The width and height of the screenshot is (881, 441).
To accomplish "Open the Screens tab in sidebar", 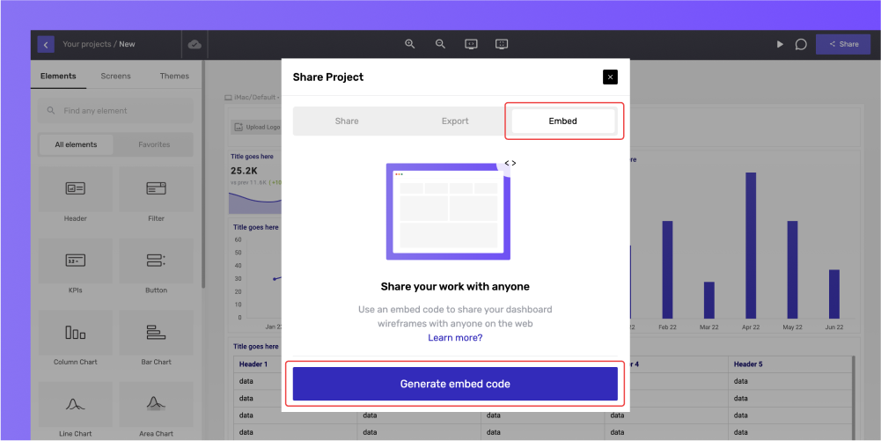I will tap(116, 76).
